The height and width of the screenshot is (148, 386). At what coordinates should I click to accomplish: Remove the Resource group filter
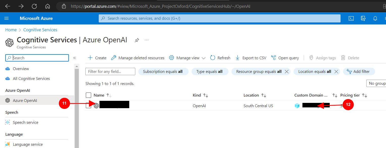coord(287,72)
